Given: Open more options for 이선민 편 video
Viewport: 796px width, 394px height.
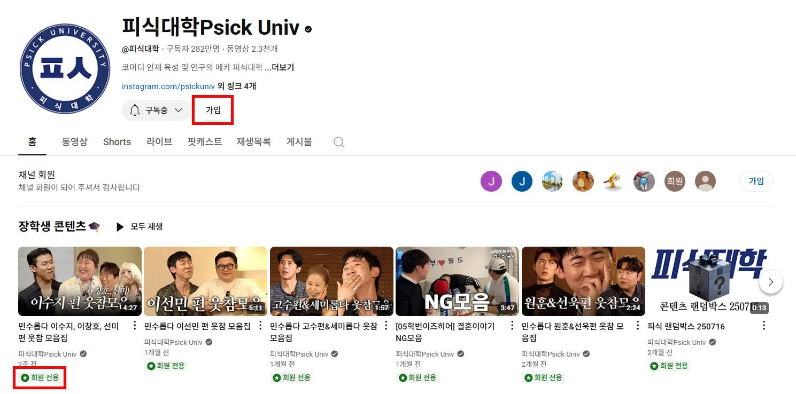Looking at the screenshot, I should pos(260,326).
